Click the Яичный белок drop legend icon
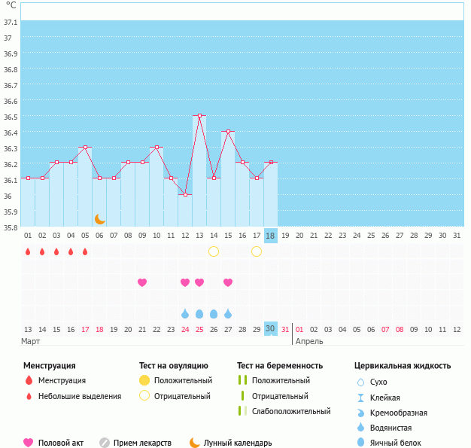The width and height of the screenshot is (471, 448). tap(360, 443)
